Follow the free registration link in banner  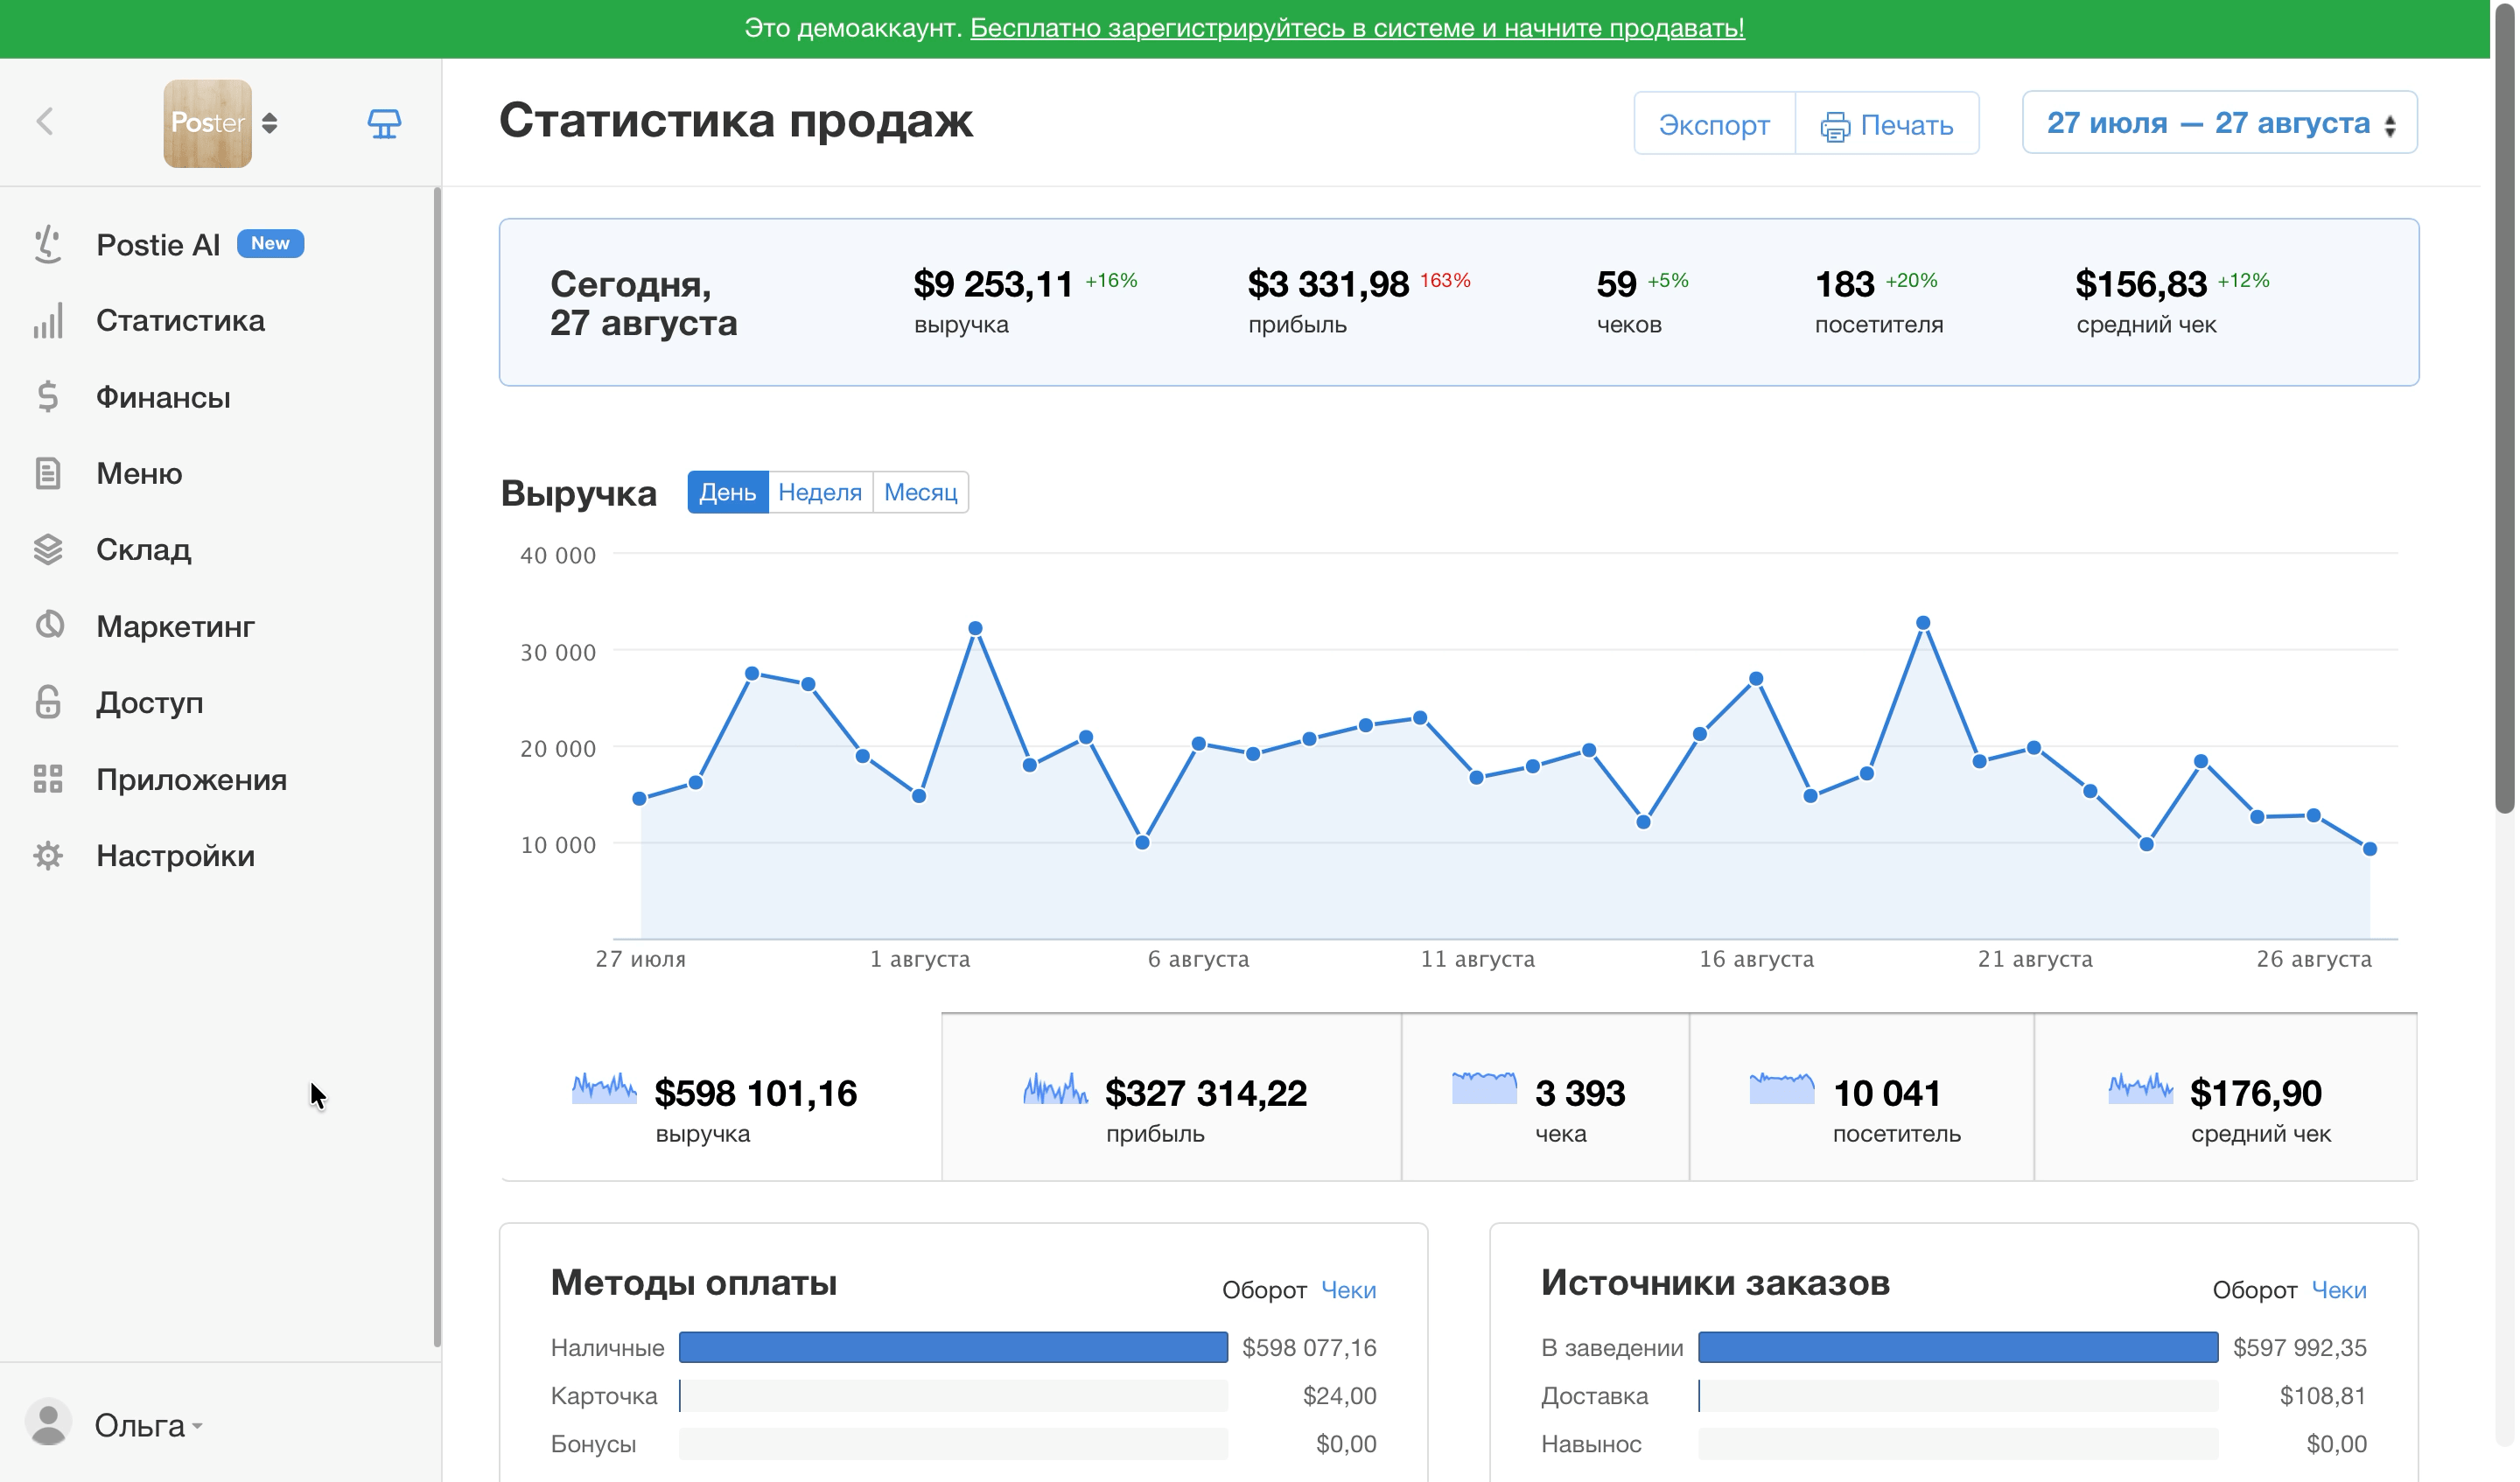(x=1357, y=28)
